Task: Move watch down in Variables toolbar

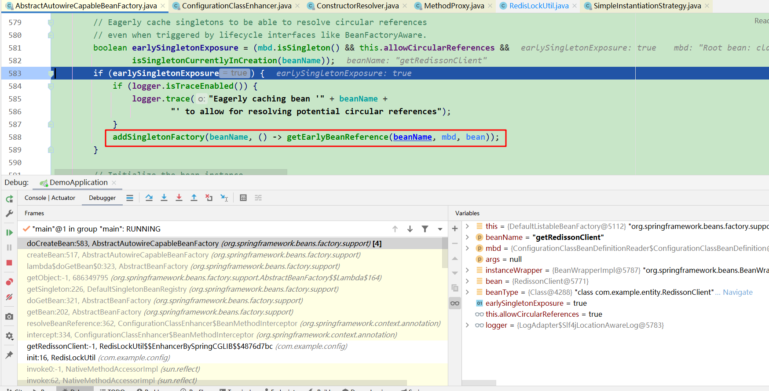Action: (x=455, y=273)
